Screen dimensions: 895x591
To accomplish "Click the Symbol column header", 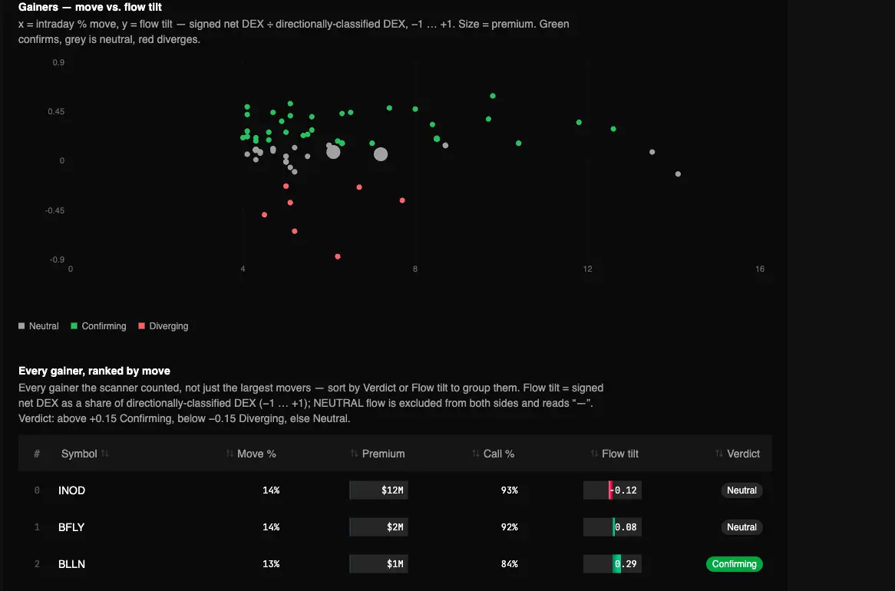I will pyautogui.click(x=79, y=454).
